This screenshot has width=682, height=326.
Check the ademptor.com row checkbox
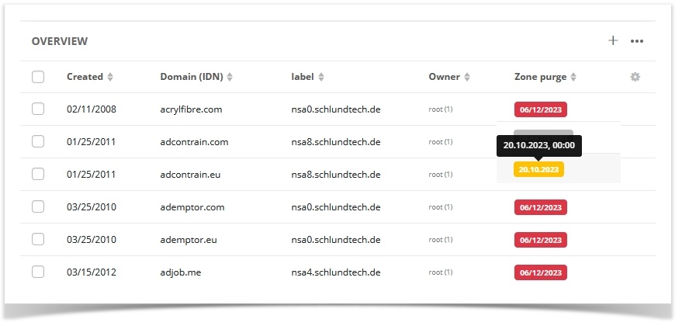[x=38, y=206]
